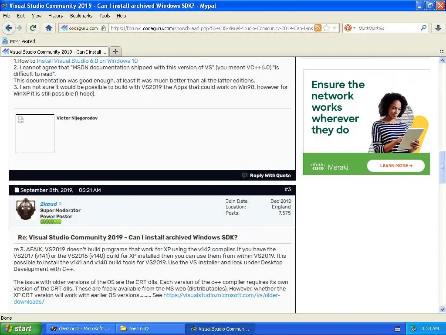This screenshot has height=335, width=446.
Task: Open the Downloads arrow button
Action: [x=438, y=28]
